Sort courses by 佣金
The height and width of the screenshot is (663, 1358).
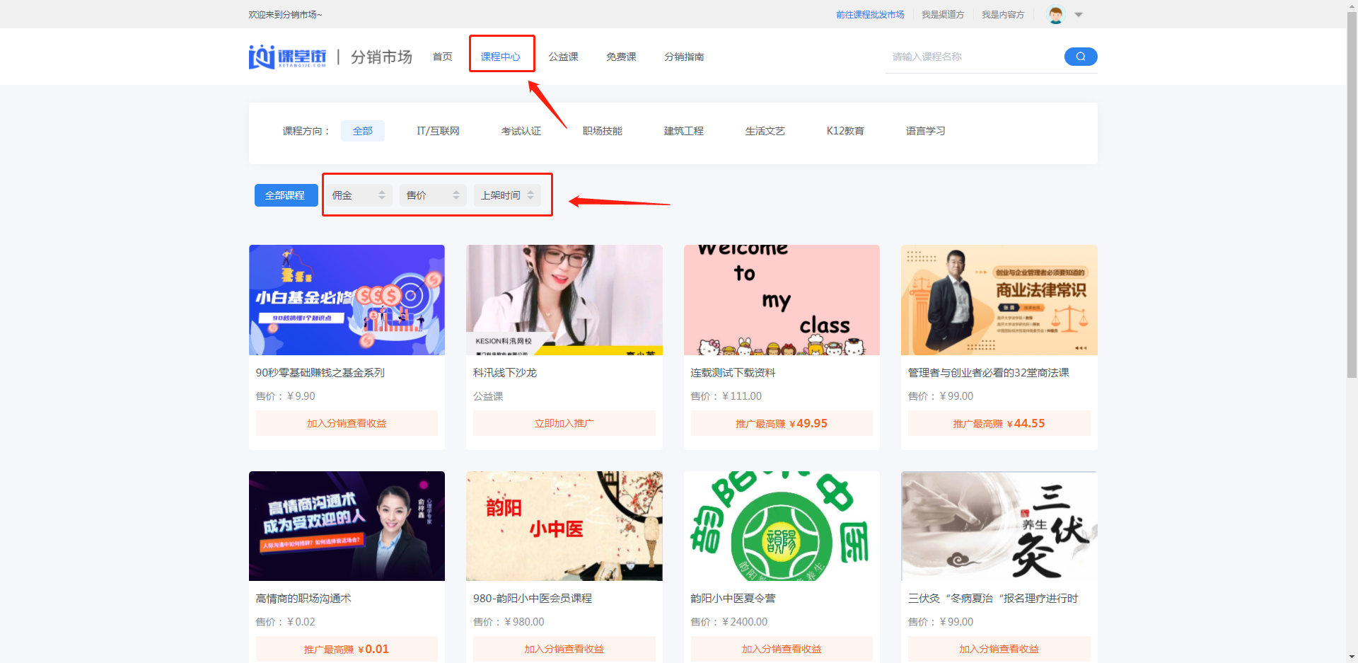[359, 195]
